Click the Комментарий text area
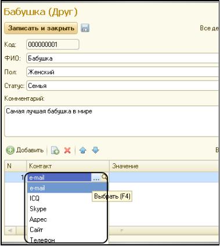The image size is (220, 246). [x=111, y=122]
